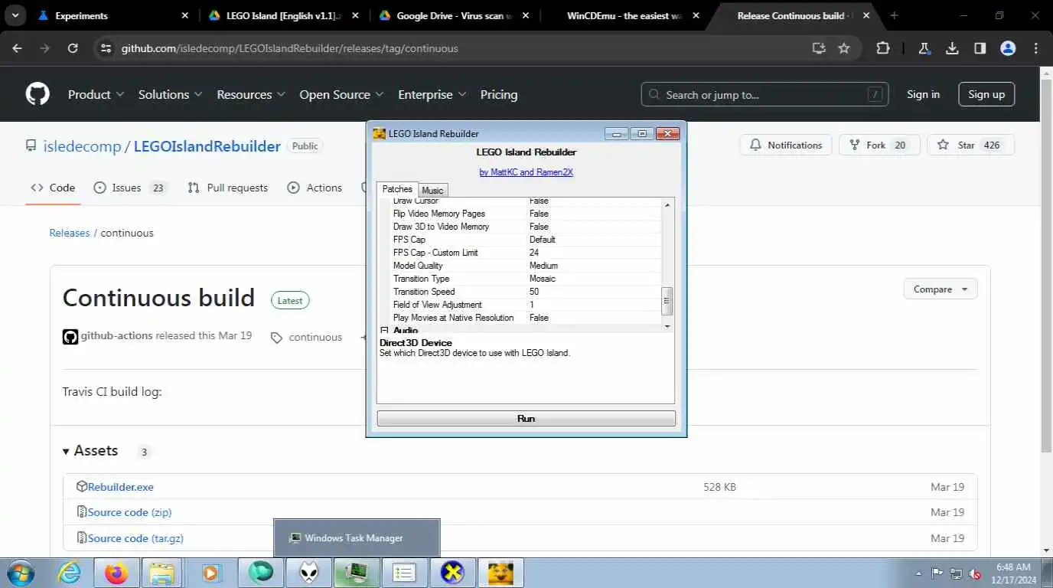Click the browser back arrow
This screenshot has height=588, width=1053.
click(x=17, y=47)
